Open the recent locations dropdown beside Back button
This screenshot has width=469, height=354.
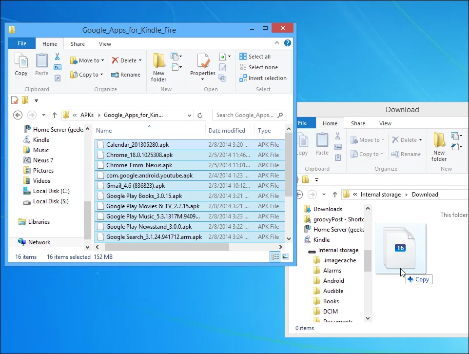[44, 115]
